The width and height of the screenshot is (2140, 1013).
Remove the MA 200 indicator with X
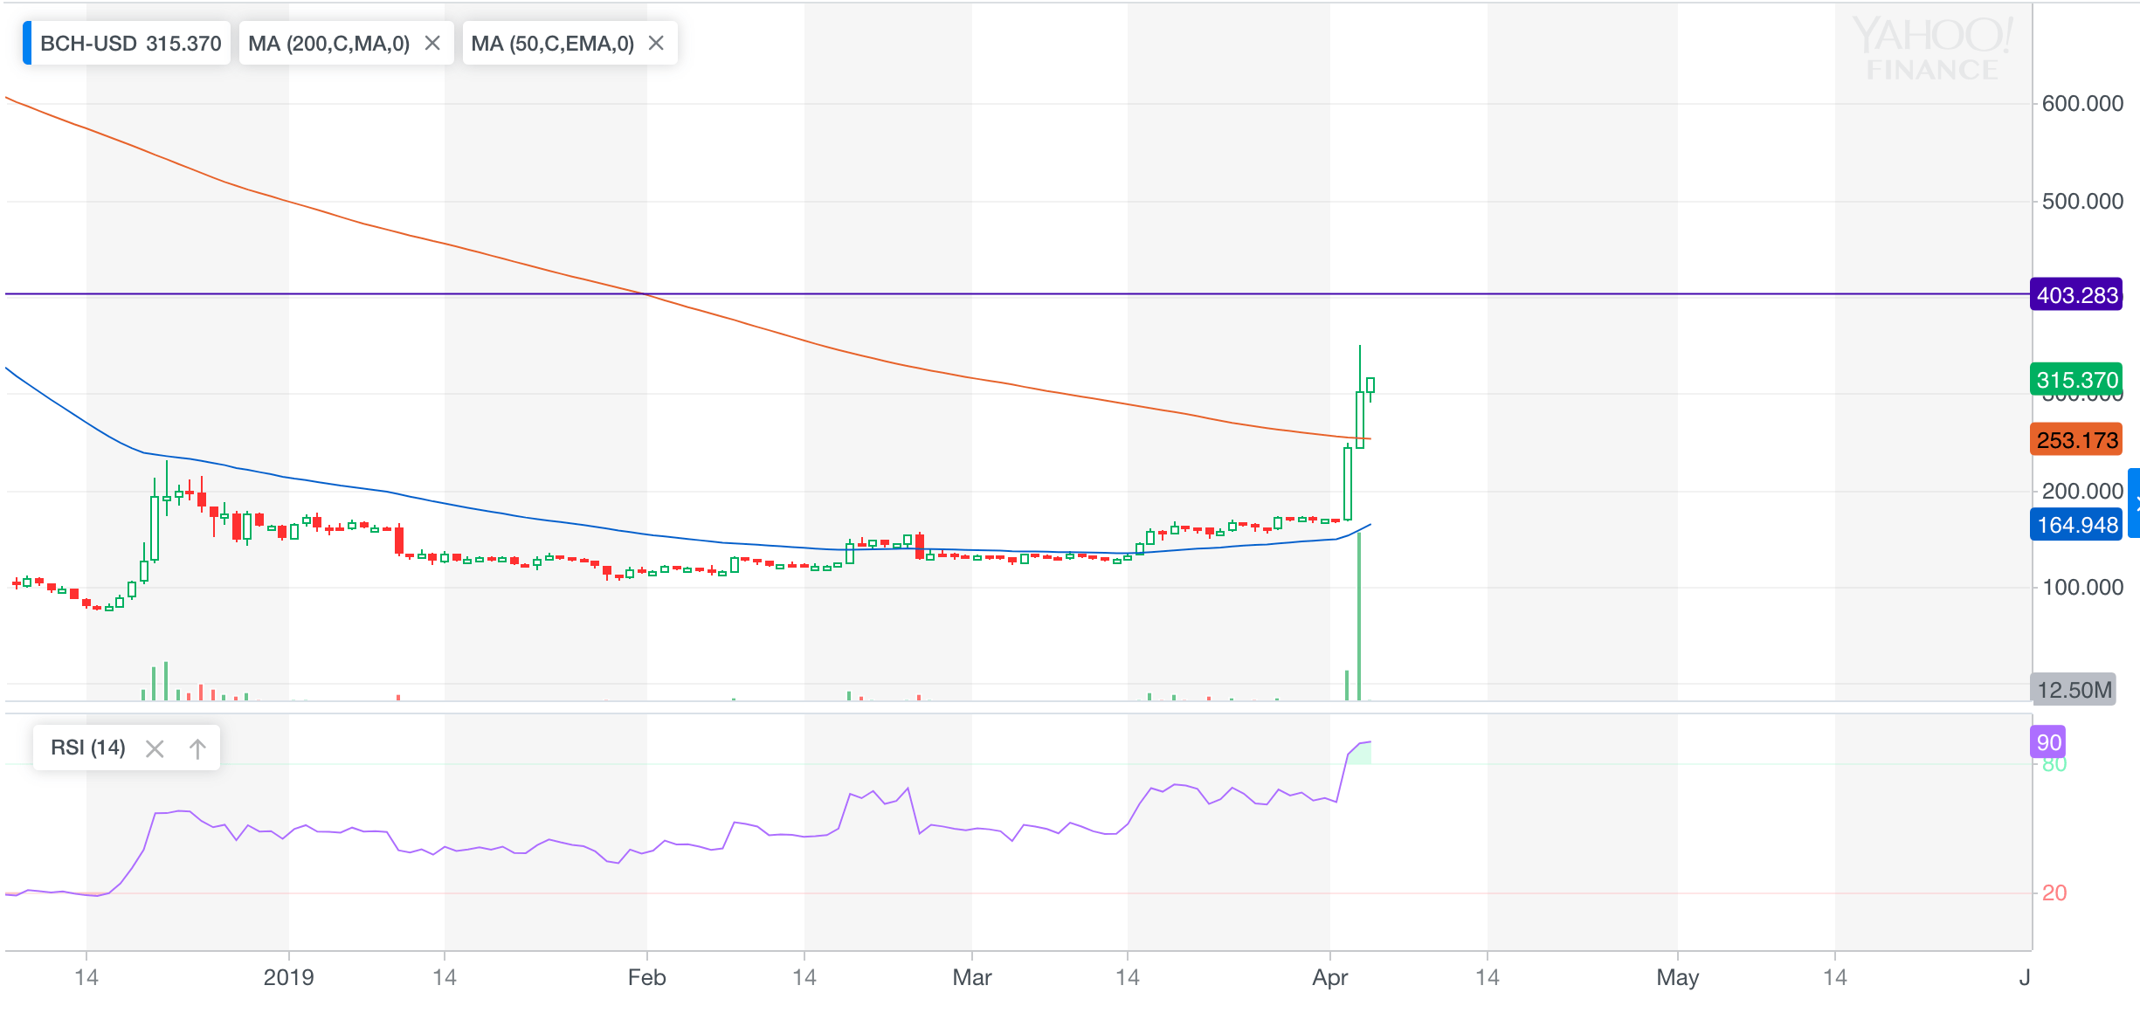[x=431, y=44]
